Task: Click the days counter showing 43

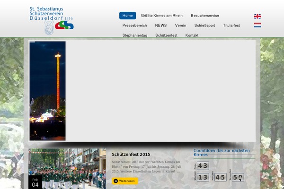Action: point(203,166)
